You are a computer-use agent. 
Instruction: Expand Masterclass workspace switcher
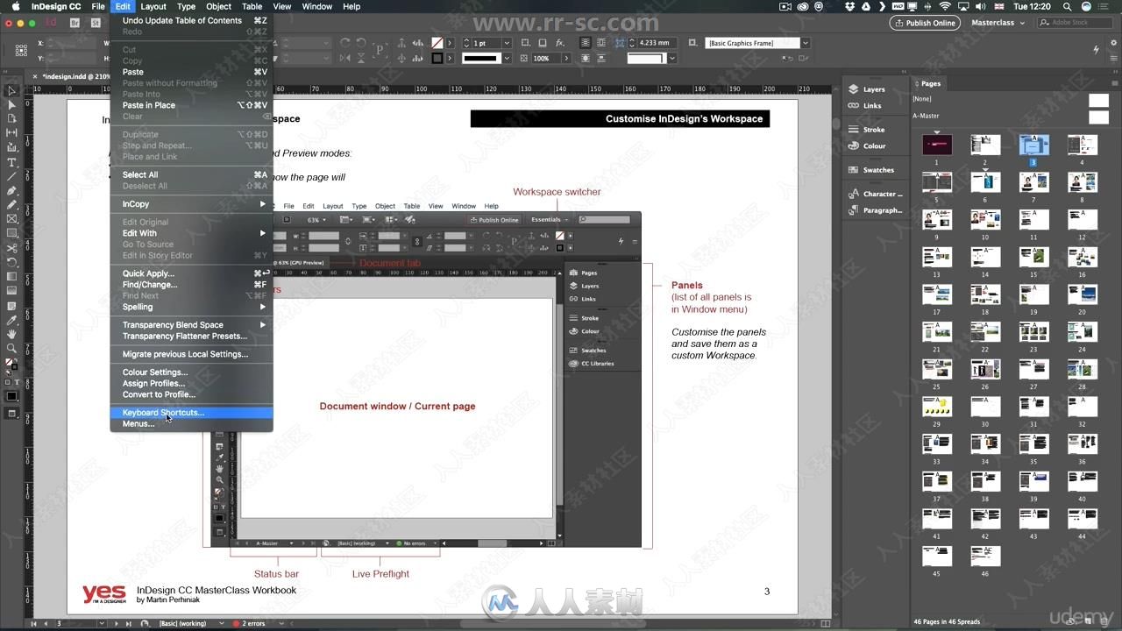[x=997, y=23]
